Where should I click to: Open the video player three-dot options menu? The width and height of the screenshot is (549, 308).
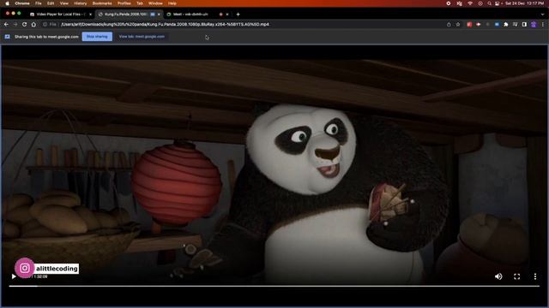[535, 276]
